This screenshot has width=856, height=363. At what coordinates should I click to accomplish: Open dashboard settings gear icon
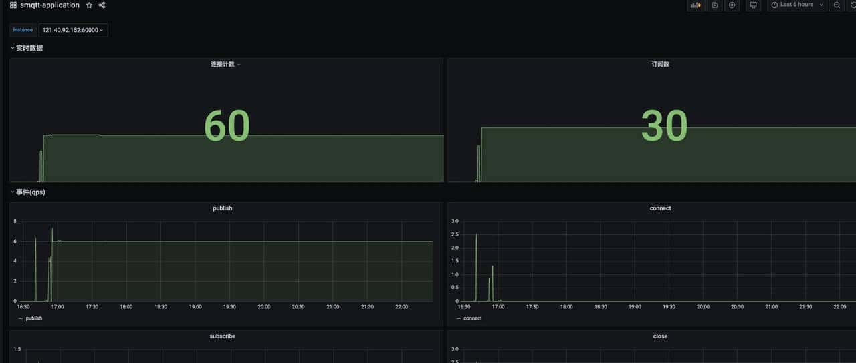(732, 5)
